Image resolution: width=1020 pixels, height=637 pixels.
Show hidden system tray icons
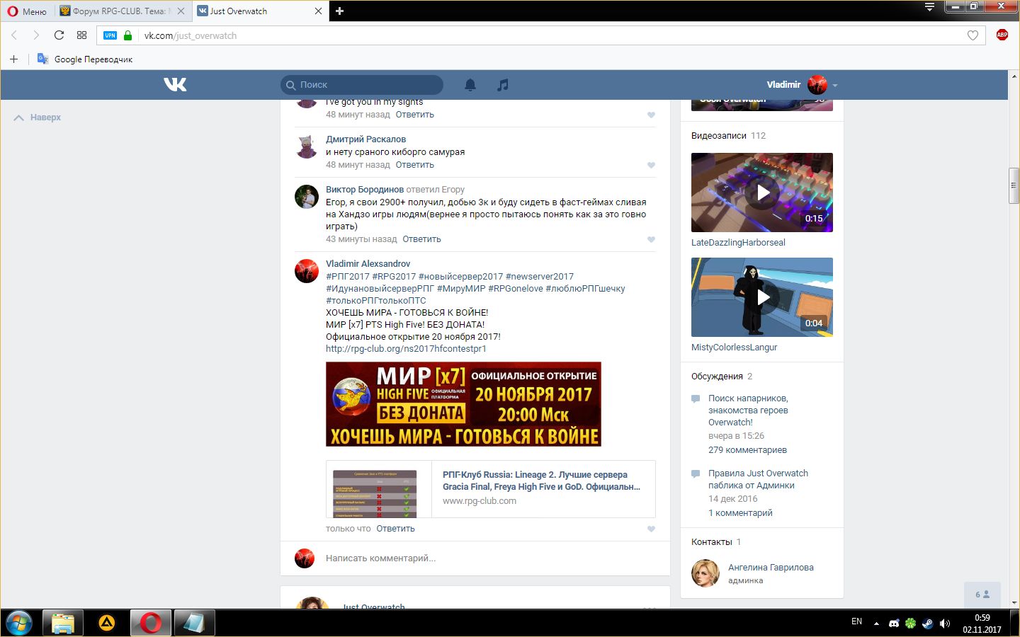click(876, 624)
